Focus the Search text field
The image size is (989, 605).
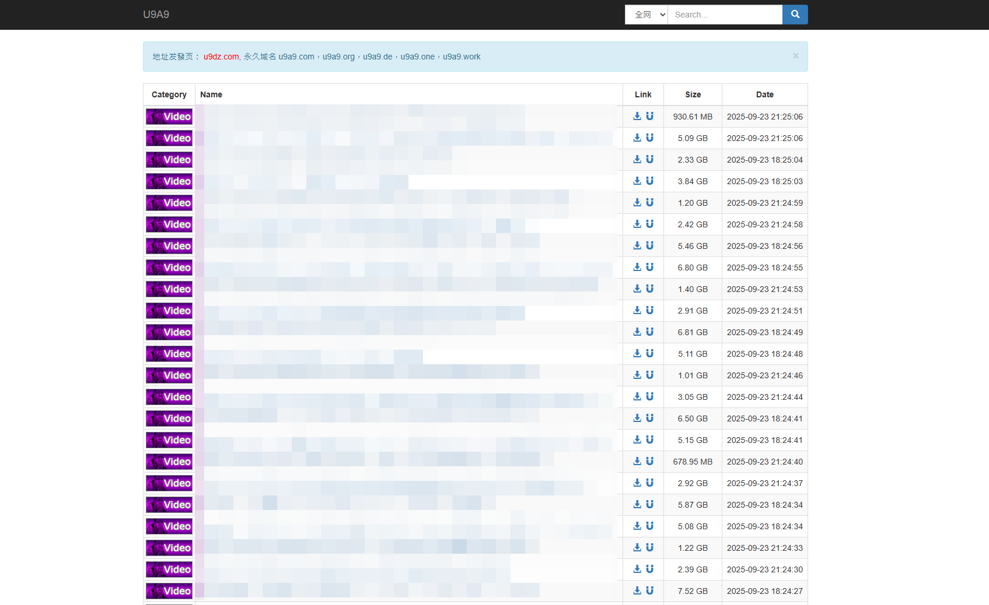pos(725,15)
